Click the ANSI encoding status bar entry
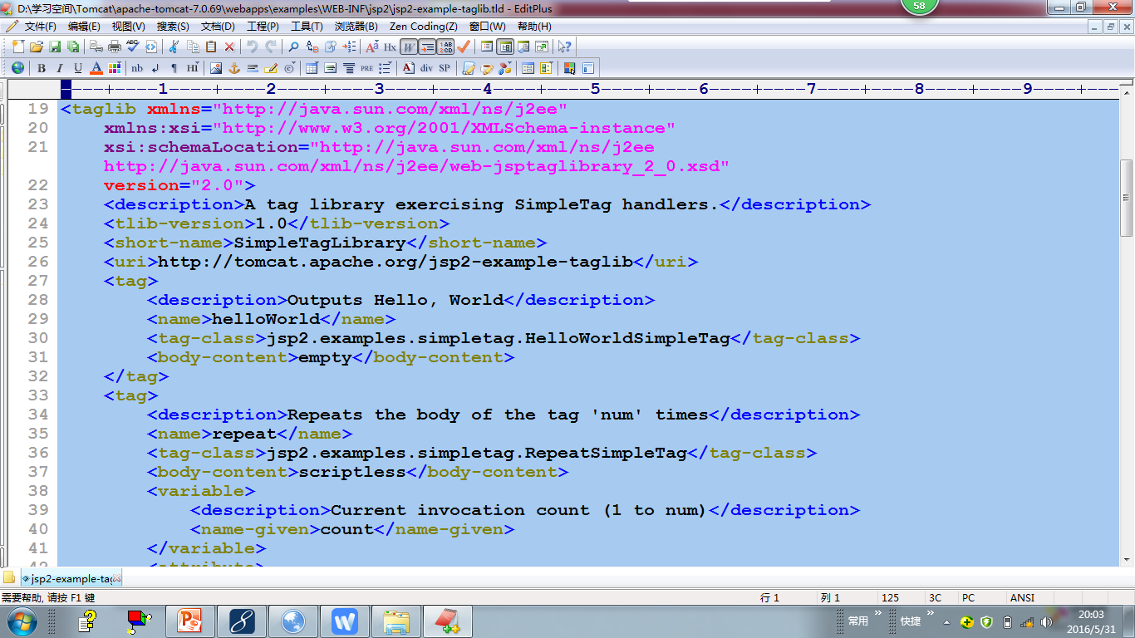This screenshot has height=638, width=1135. [1022, 598]
